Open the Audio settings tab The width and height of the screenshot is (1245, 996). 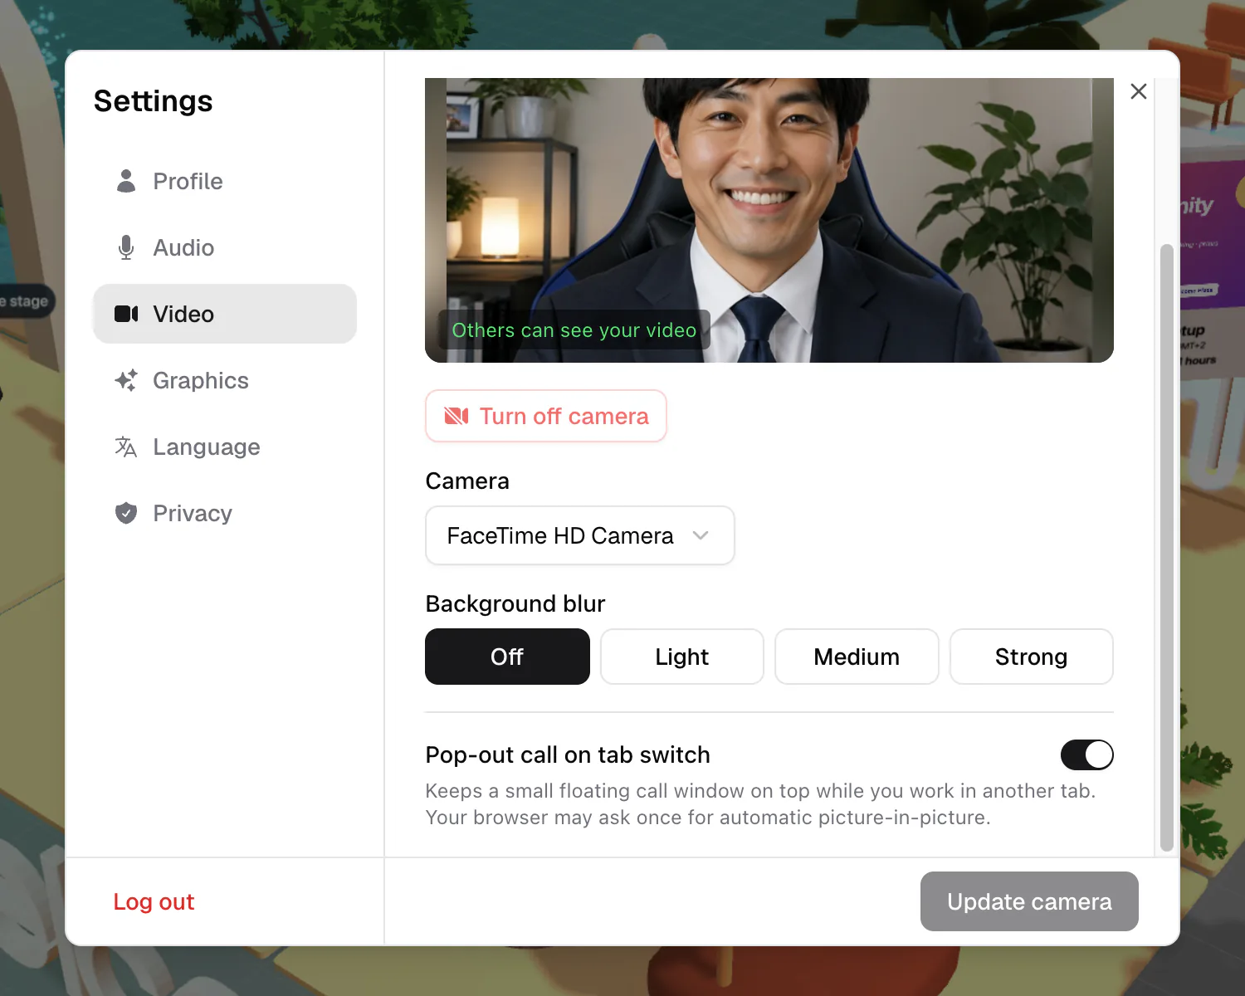coord(225,247)
